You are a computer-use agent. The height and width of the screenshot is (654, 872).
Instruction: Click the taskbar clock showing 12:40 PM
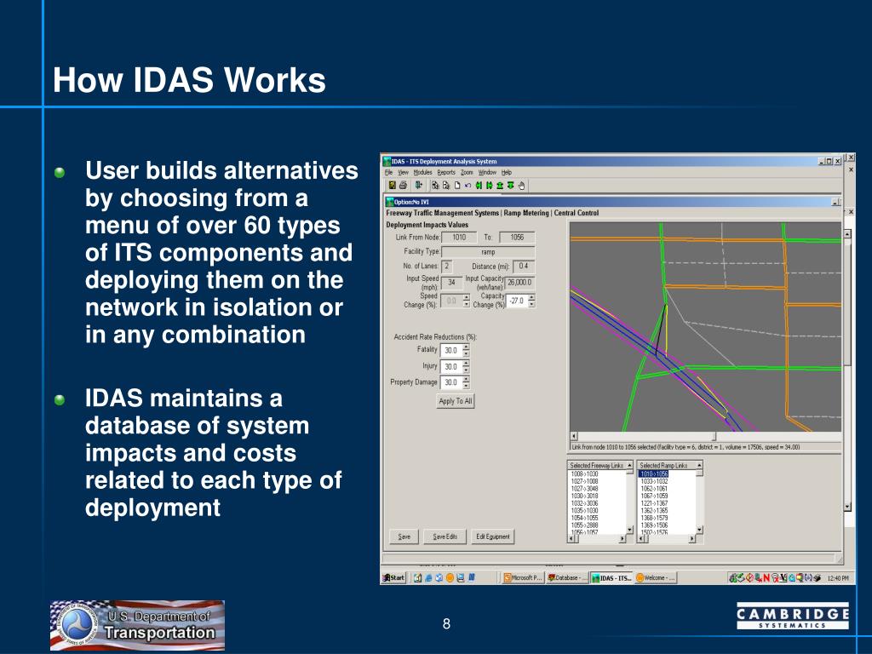point(838,578)
